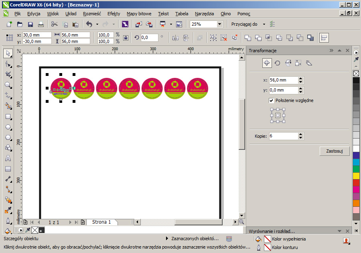361x253 pixels.
Task: Click the Zastosuj button
Action: (x=334, y=151)
